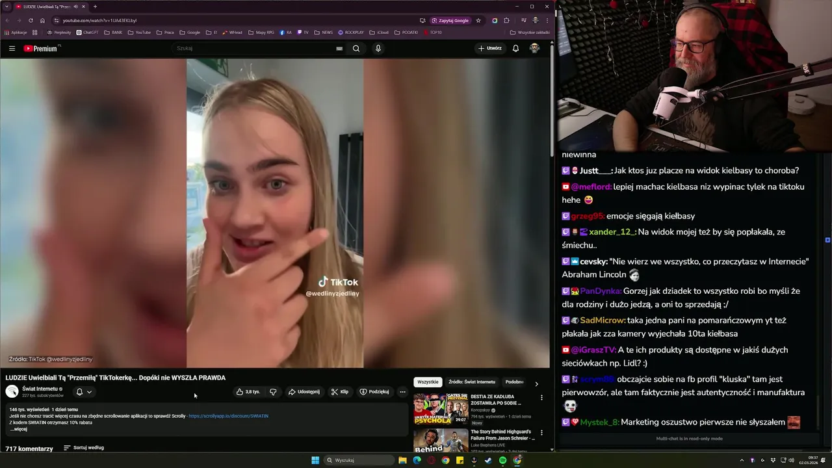
Task: Open Microsoft Edge from taskbar
Action: pos(417,460)
